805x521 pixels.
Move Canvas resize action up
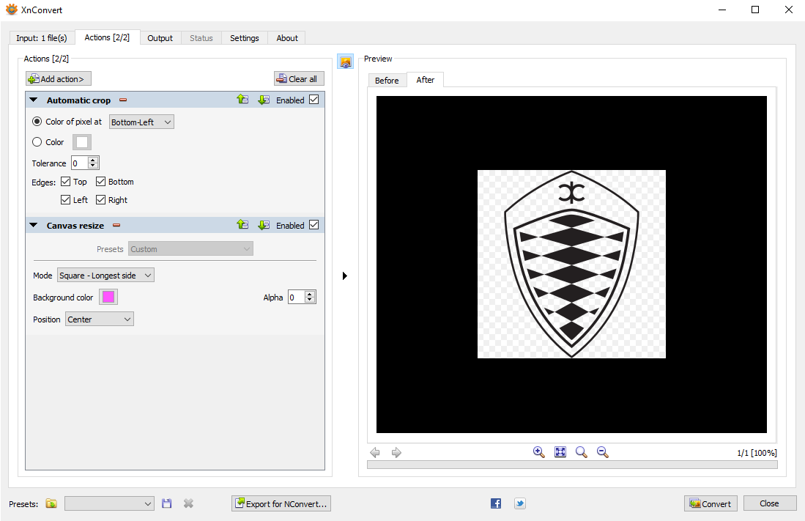tap(242, 226)
